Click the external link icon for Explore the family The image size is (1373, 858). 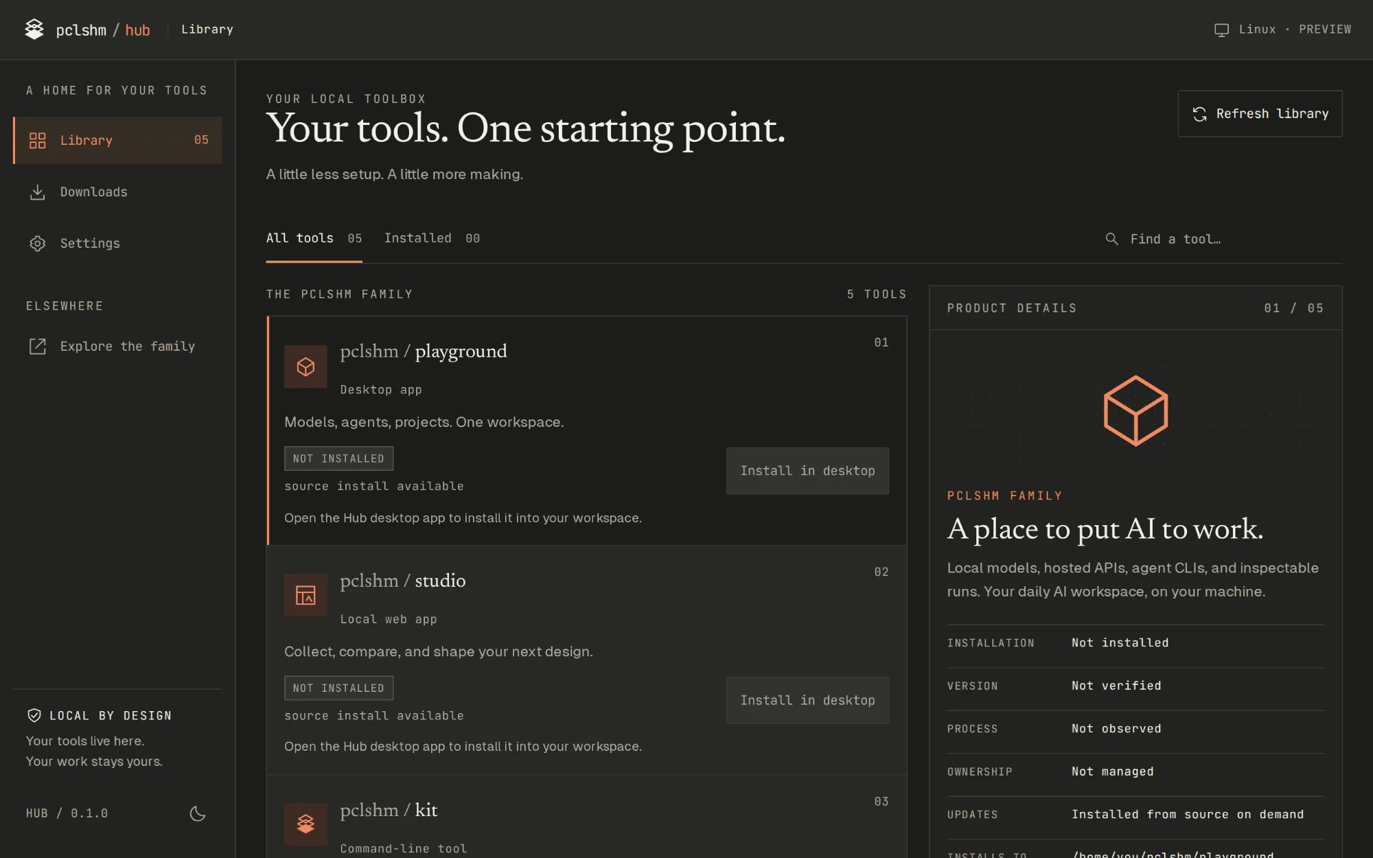pos(37,347)
